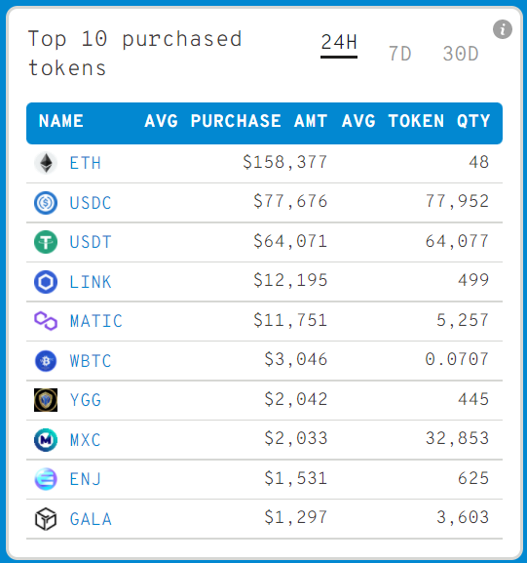Click token quantity 77,952
Image resolution: width=527 pixels, height=563 pixels.
(x=458, y=201)
